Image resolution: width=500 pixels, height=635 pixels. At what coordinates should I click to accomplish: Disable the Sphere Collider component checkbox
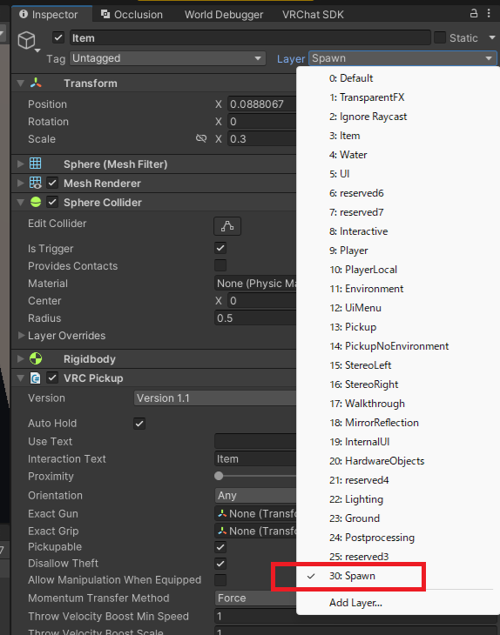(52, 202)
